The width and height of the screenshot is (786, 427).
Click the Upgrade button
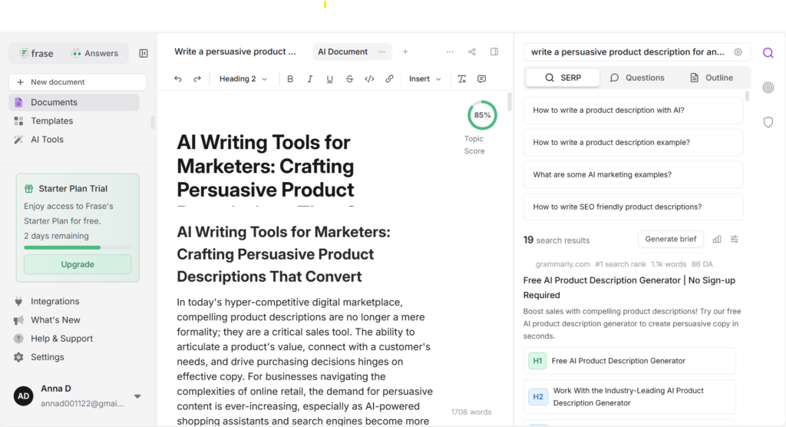[78, 264]
